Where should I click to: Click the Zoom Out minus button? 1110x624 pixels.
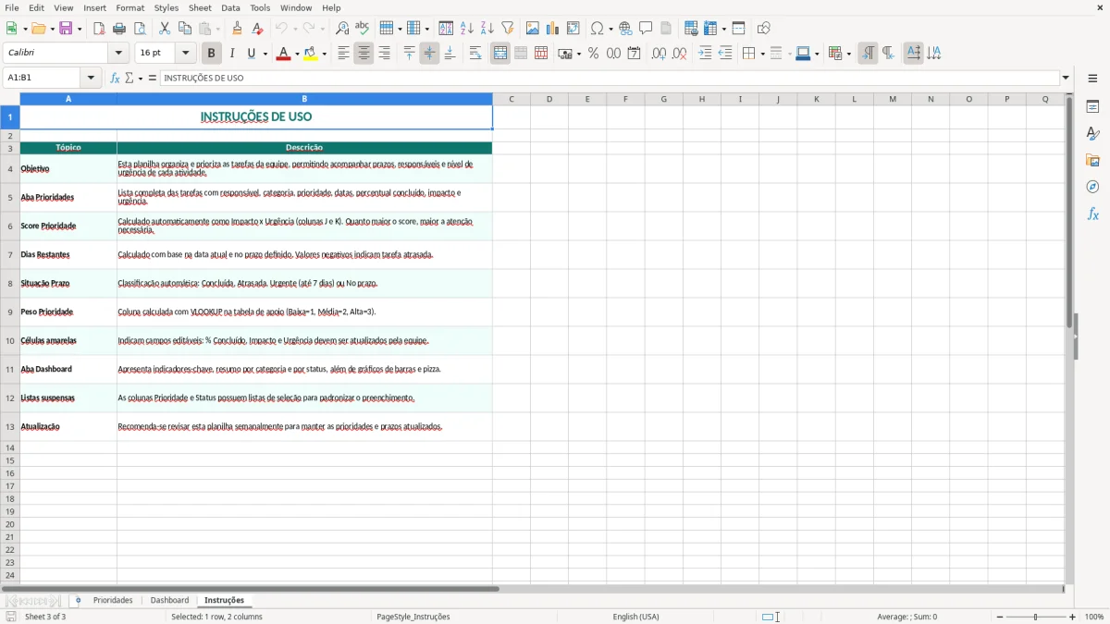[x=1000, y=617]
